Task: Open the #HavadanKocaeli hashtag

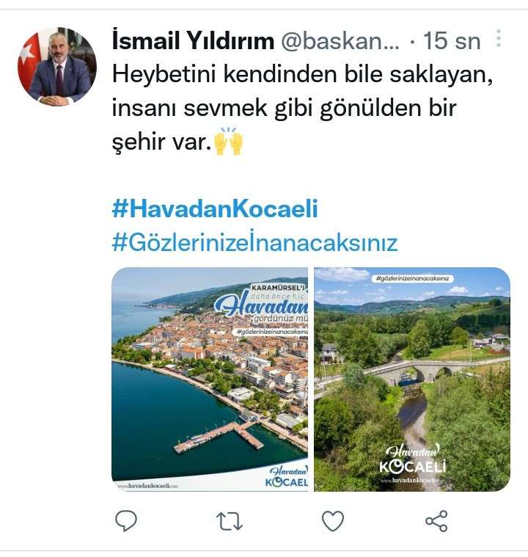Action: (215, 208)
